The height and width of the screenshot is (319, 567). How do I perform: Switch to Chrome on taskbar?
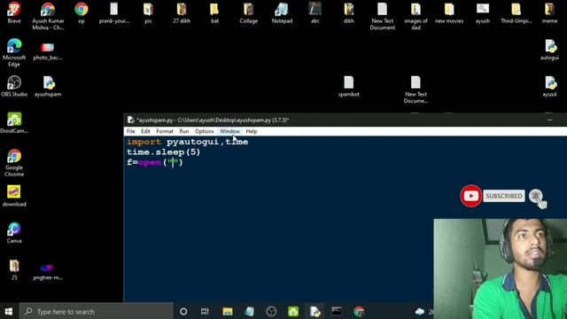point(359,311)
